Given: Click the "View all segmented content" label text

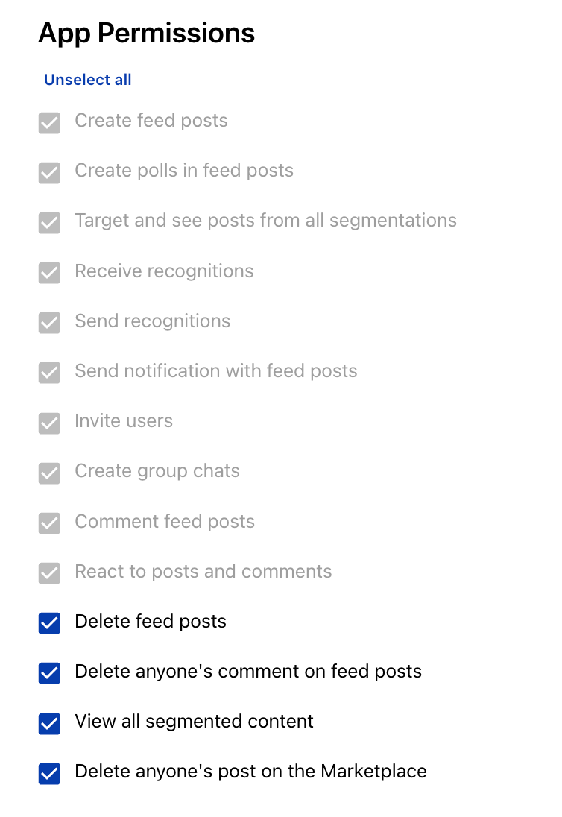Looking at the screenshot, I should pyautogui.click(x=195, y=722).
